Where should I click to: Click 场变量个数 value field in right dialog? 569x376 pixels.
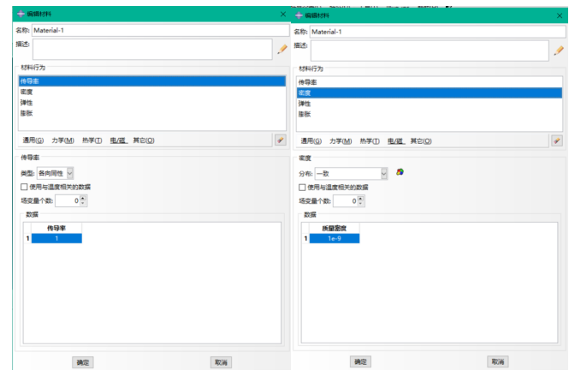pos(345,201)
